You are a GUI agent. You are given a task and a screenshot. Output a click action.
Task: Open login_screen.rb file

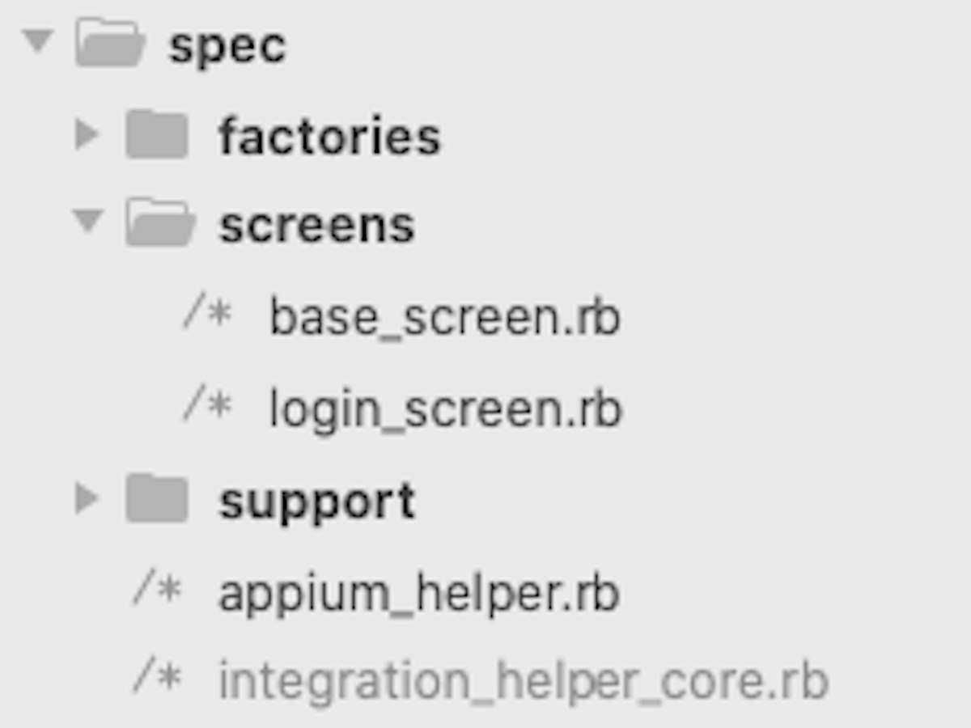446,409
